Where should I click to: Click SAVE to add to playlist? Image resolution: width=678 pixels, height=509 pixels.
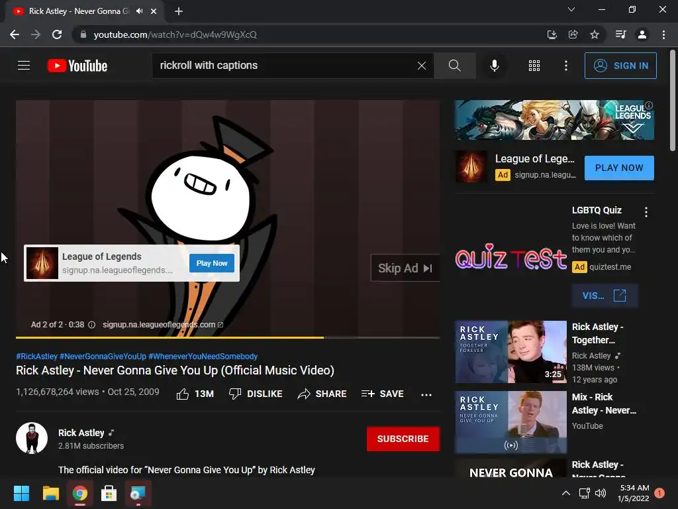click(x=383, y=394)
